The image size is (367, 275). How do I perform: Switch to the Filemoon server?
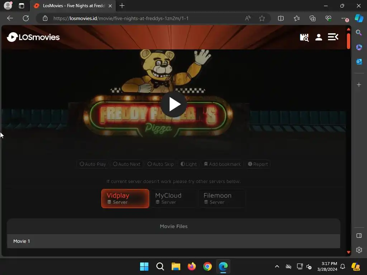(x=222, y=198)
